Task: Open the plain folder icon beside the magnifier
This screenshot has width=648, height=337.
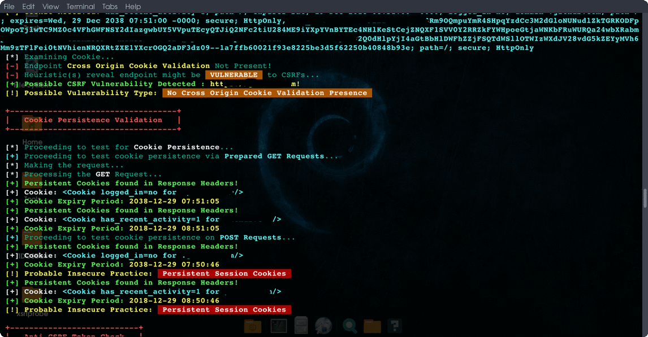Action: click(x=372, y=326)
